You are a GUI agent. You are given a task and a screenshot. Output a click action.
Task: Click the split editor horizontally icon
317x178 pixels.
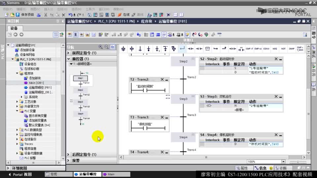tap(175, 15)
